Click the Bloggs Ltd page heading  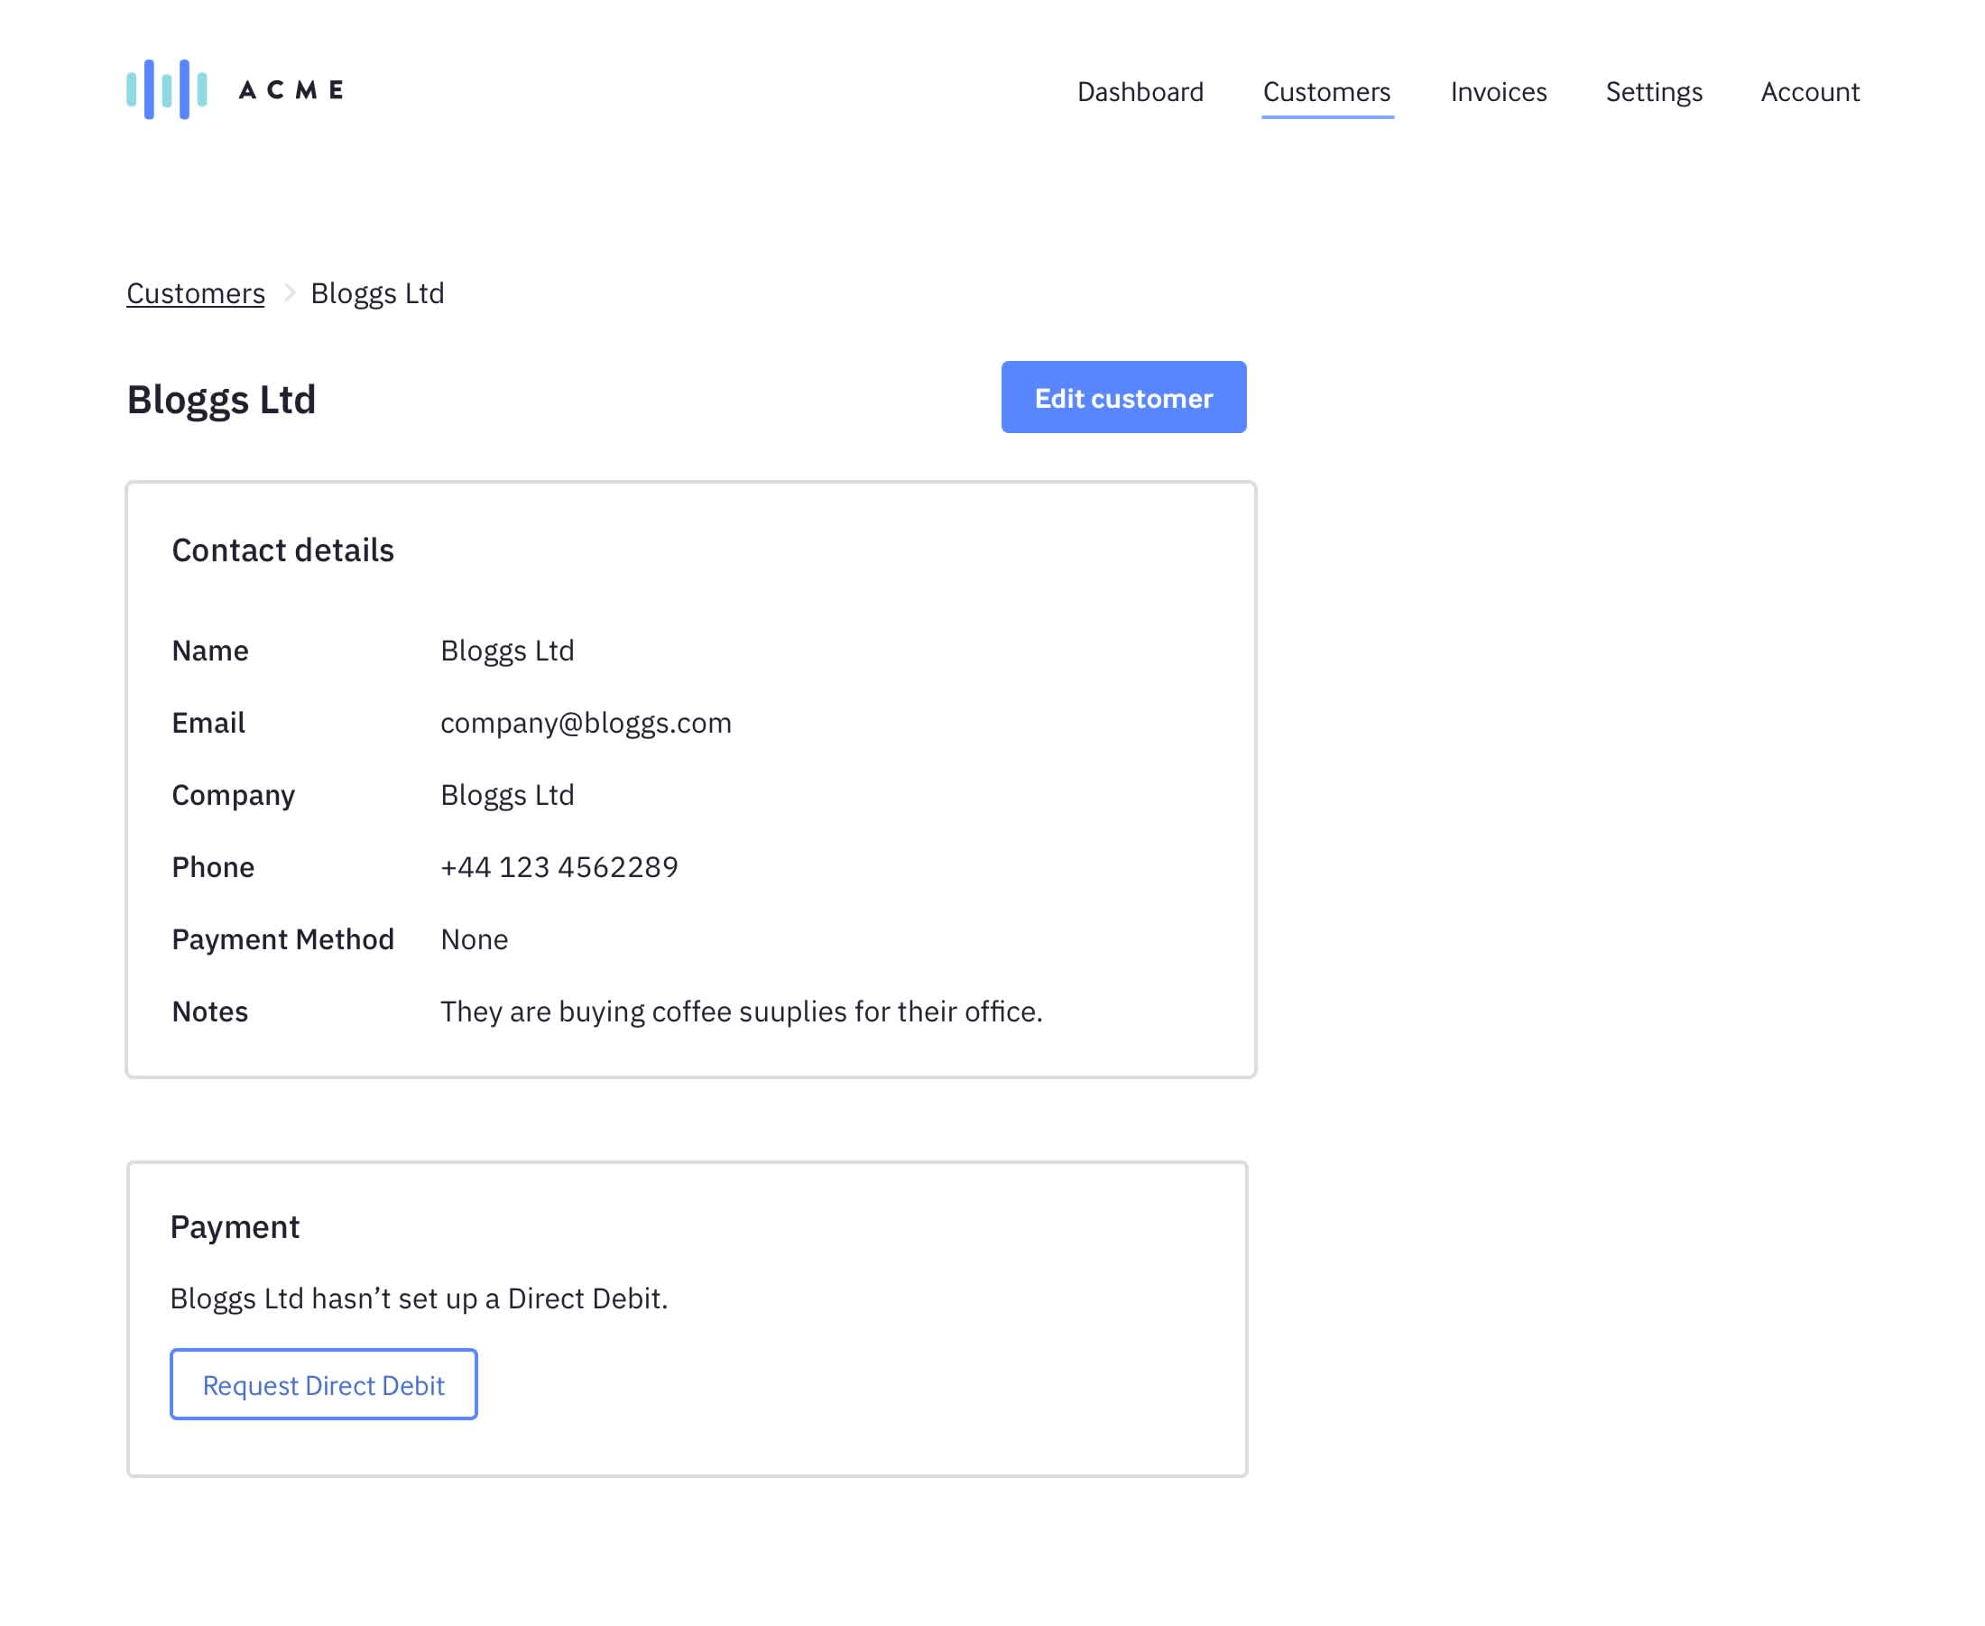click(221, 399)
